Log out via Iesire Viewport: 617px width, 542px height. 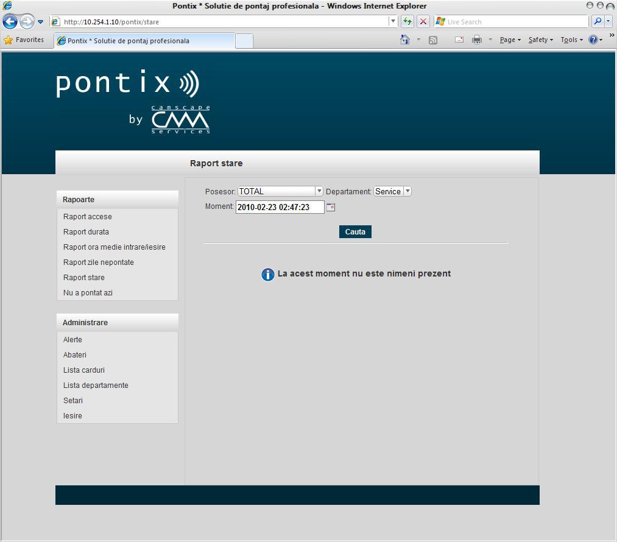(72, 416)
